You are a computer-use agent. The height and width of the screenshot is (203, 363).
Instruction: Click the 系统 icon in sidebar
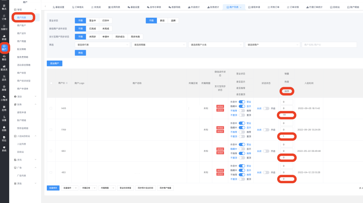tap(4, 149)
